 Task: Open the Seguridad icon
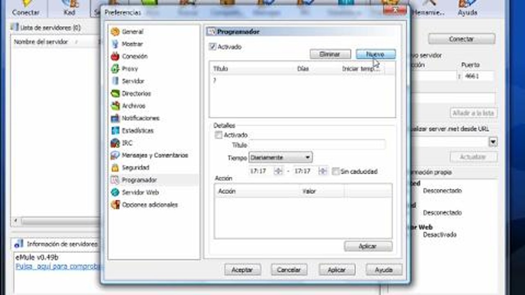pos(115,168)
